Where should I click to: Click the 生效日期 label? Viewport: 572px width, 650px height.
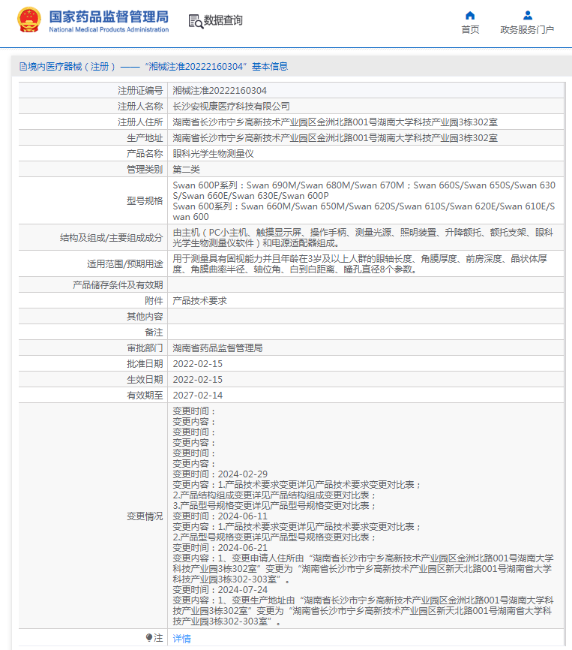tap(145, 379)
